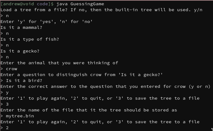This screenshot has width=213, height=131.
Task: Click the [andrew@void code]$ shell prompt
Action: (x=27, y=4)
